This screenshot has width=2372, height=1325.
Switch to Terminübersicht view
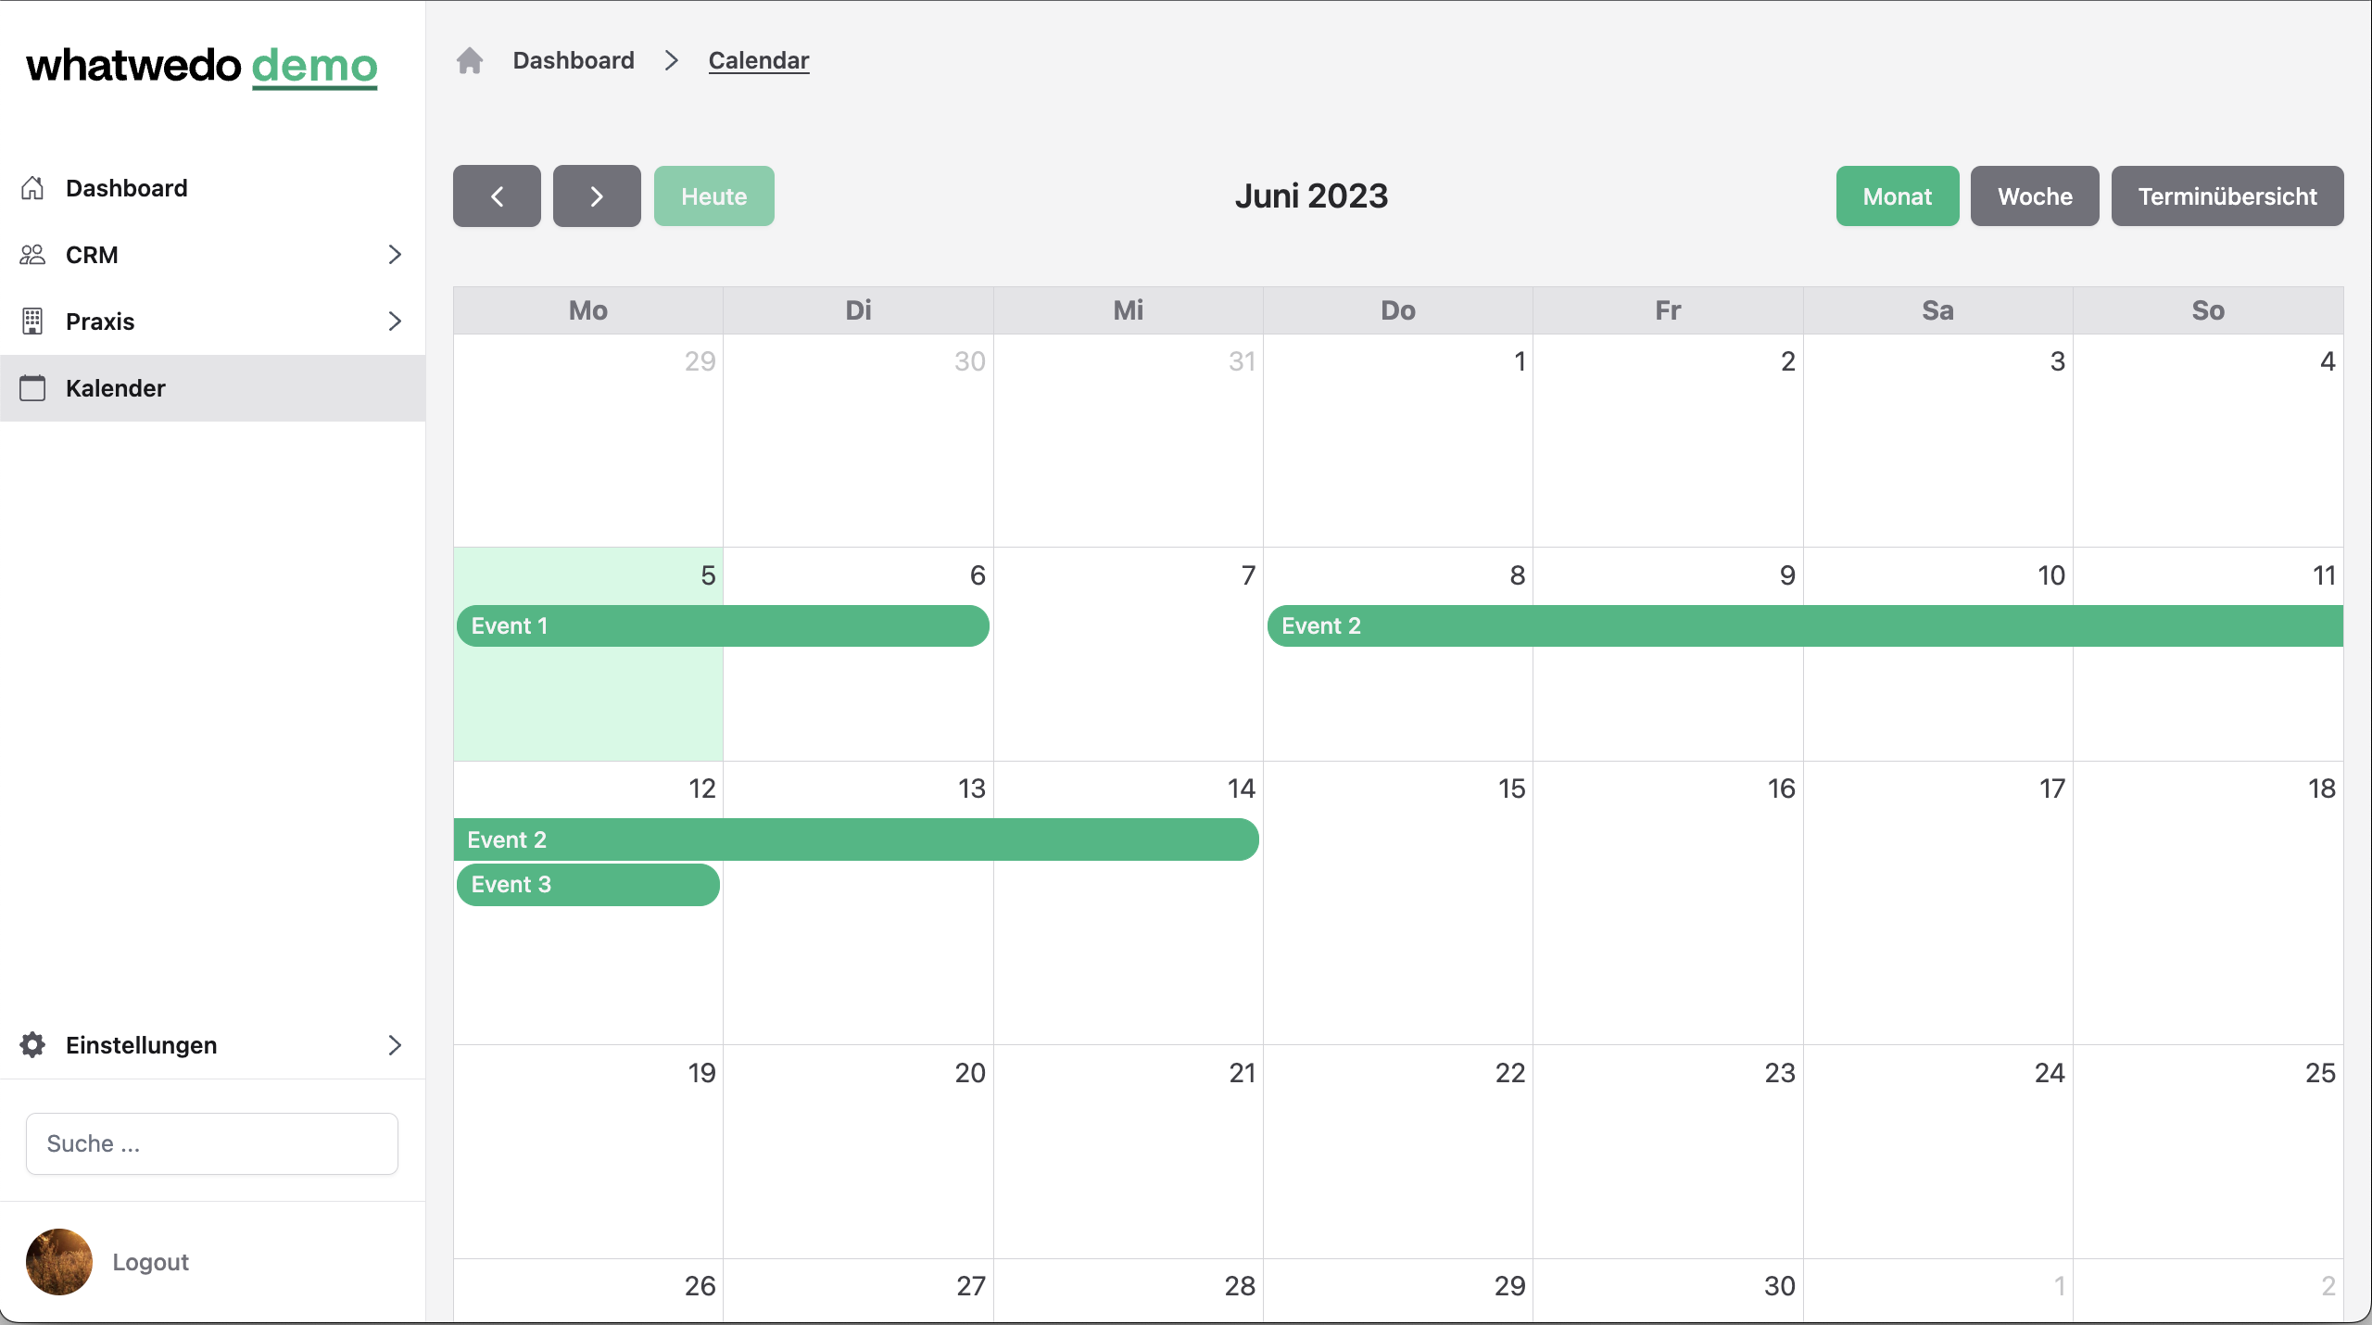pyautogui.click(x=2227, y=196)
